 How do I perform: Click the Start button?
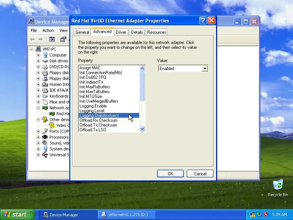tap(18, 214)
